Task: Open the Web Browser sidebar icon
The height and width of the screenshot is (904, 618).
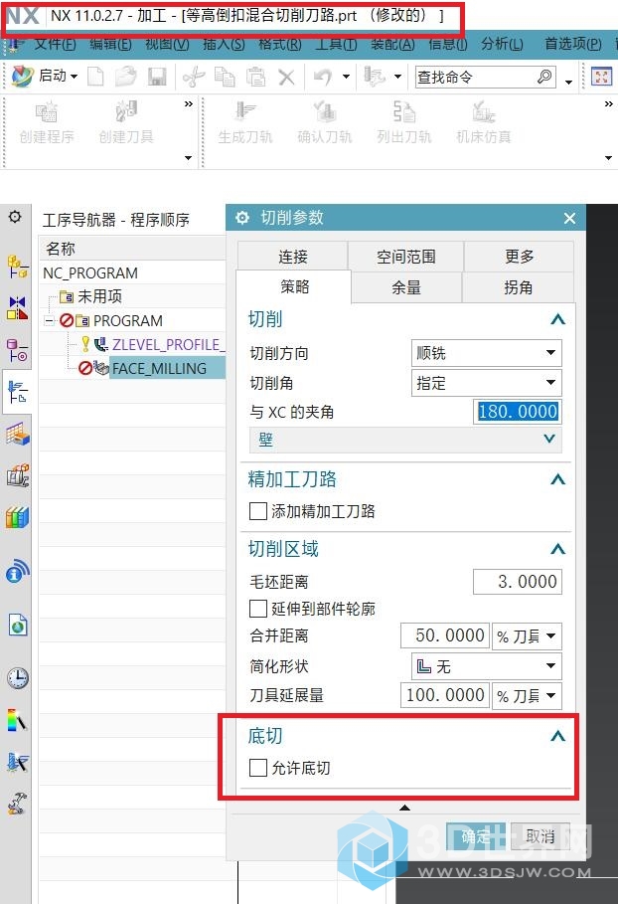Action: point(17,625)
